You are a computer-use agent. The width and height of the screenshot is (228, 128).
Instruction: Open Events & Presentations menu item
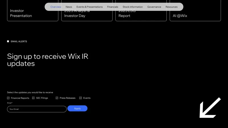(x=89, y=7)
